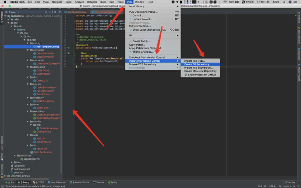The width and height of the screenshot is (301, 188).
Task: Click the Wi-Fi icon in macOS menu bar
Action: 225,2
